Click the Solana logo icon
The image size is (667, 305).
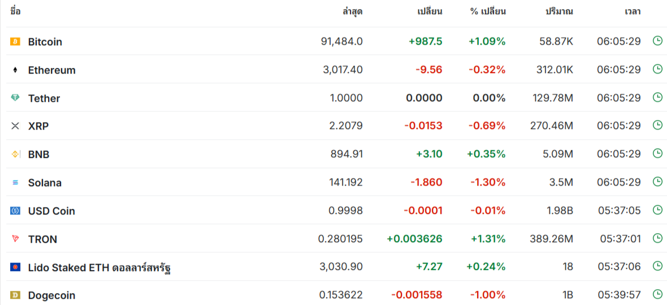point(15,182)
